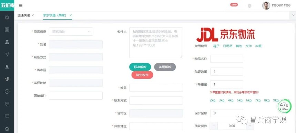This screenshot has height=133, width=296.
Task: Focus the 面单备注 input field
Action: tap(76, 96)
